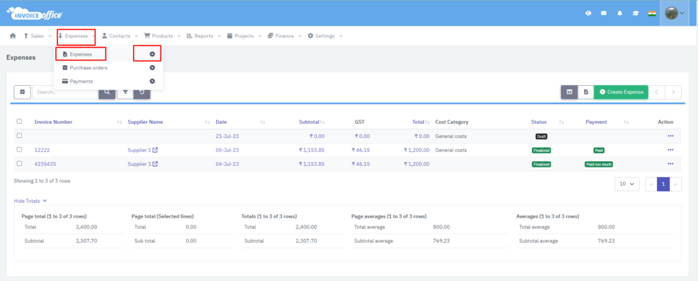Screen dimensions: 698x281
Task: Open the filter funnel button
Action: tap(125, 92)
